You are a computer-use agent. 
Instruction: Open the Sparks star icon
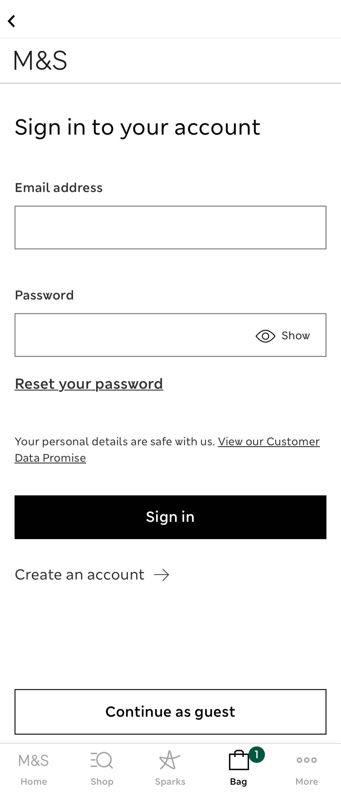(x=169, y=760)
